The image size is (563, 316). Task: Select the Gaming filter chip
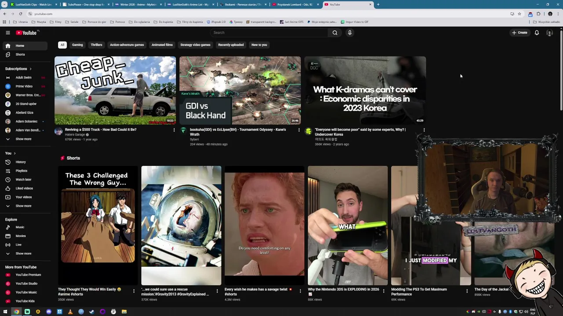tap(77, 45)
